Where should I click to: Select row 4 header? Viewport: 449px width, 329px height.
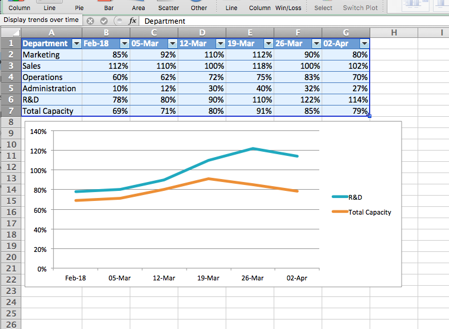[x=11, y=77]
